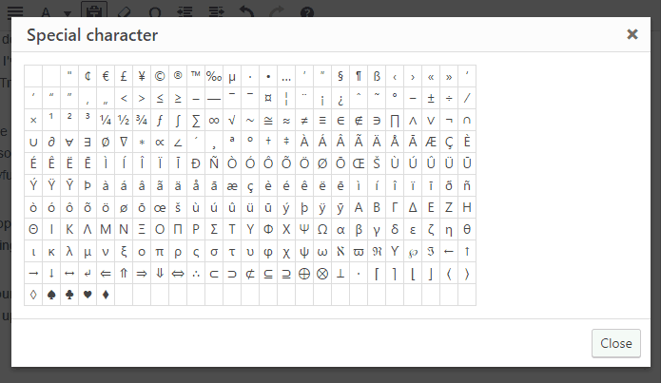Select the section § sign
The image size is (661, 383).
pyautogui.click(x=340, y=76)
